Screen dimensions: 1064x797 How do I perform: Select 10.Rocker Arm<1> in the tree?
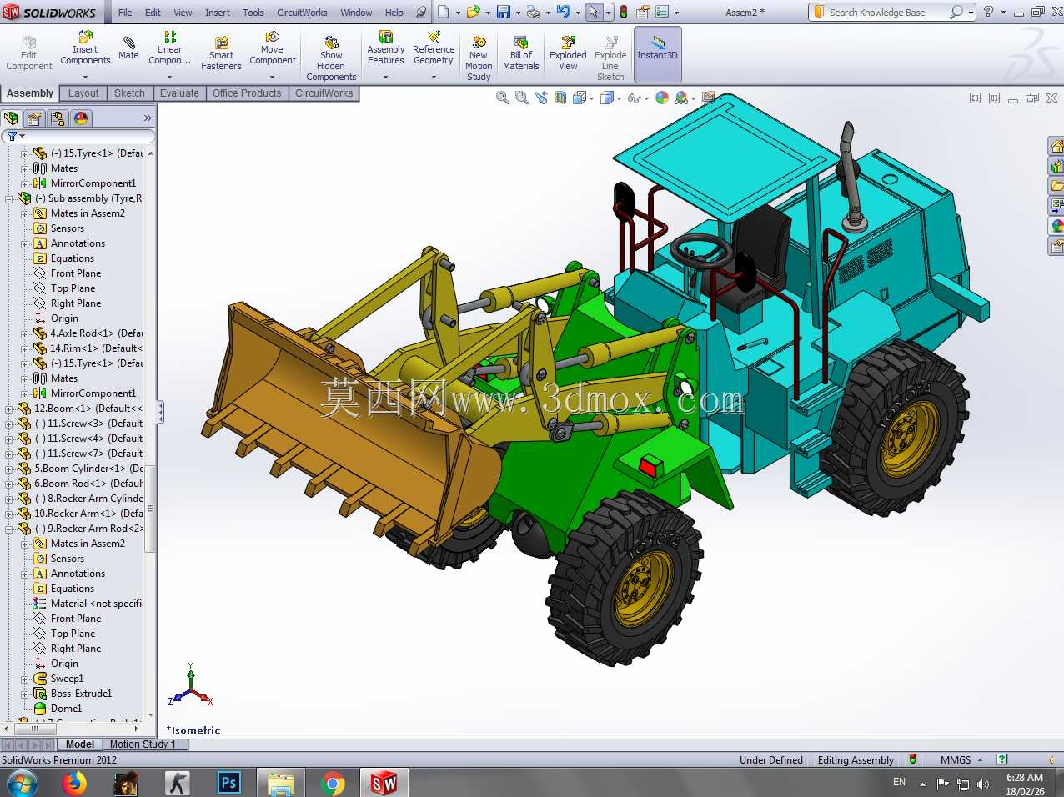point(88,514)
